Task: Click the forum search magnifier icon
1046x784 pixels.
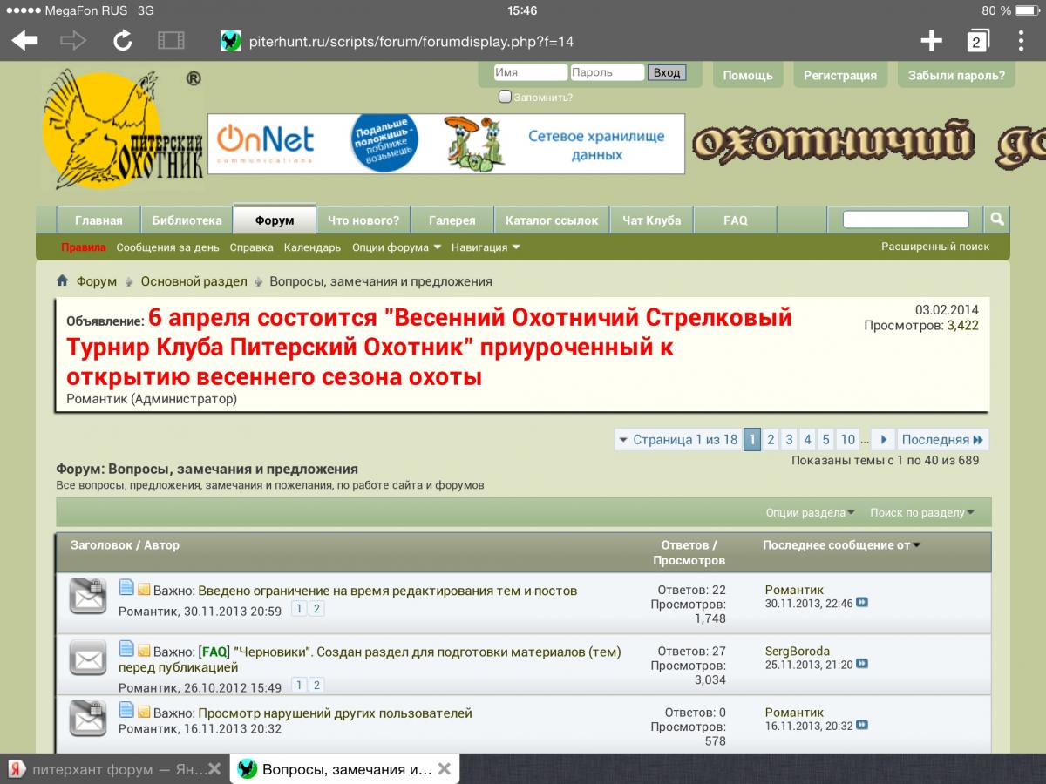Action: point(996,219)
